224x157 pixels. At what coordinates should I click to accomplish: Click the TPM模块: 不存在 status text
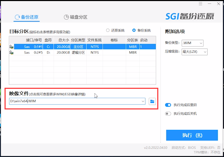tap(207, 152)
